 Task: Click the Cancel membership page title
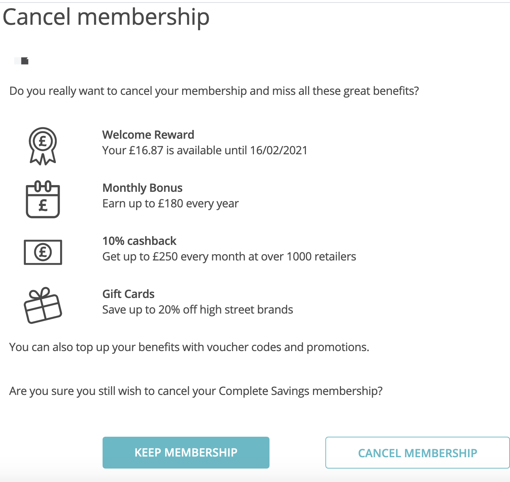click(105, 17)
